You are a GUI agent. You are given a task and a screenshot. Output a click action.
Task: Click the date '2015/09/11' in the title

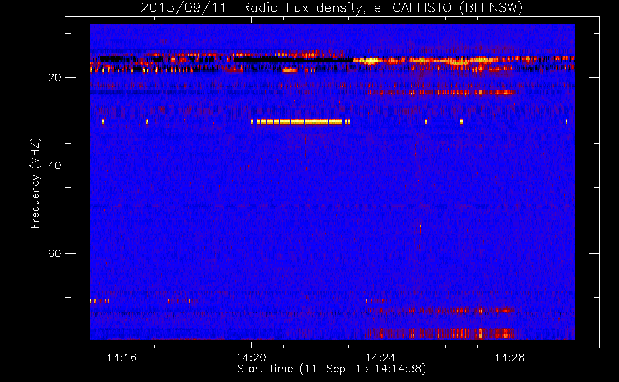coord(184,8)
